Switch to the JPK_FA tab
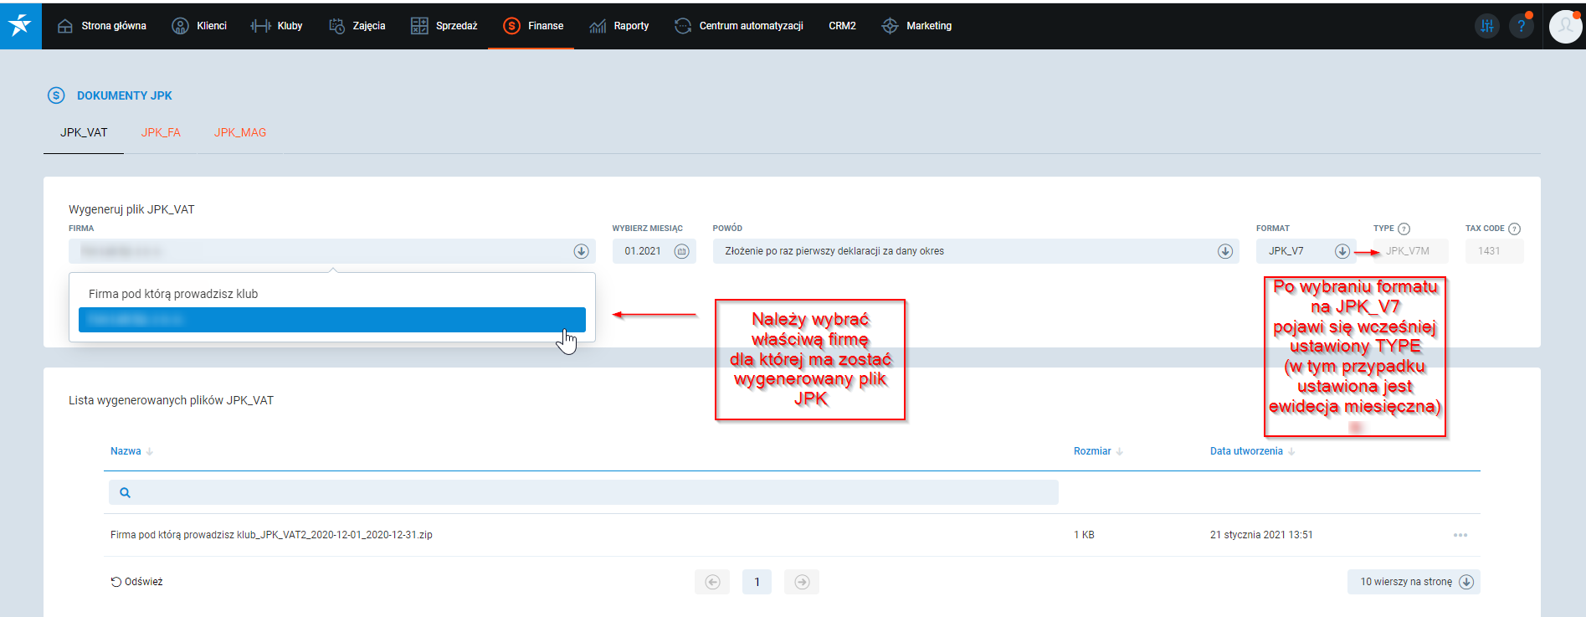 tap(161, 132)
